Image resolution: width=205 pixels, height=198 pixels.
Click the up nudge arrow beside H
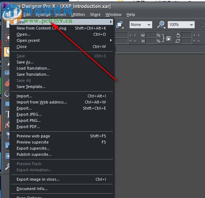point(135,41)
